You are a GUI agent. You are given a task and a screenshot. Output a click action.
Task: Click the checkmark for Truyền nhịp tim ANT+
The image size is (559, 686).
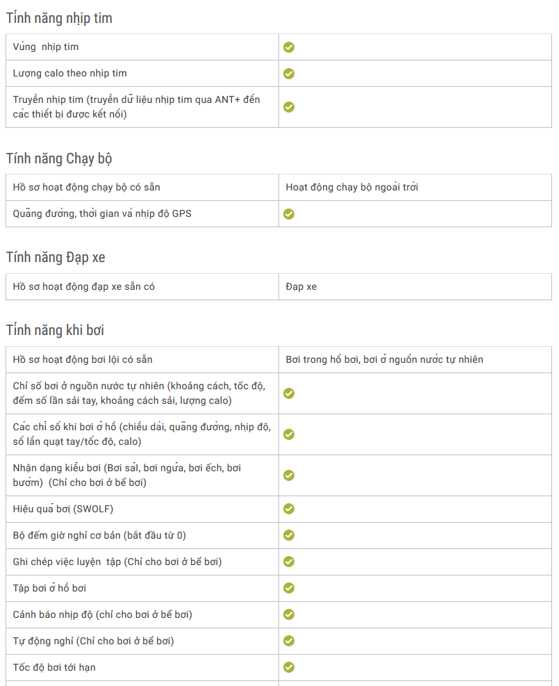click(x=288, y=107)
